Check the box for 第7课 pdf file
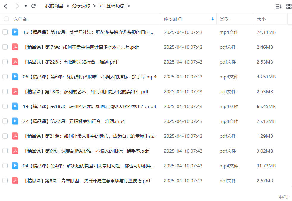The width and height of the screenshot is (292, 201). pos(5,47)
